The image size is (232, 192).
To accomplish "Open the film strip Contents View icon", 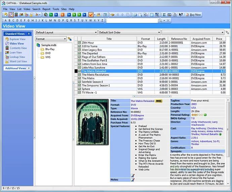I will [x=16, y=15].
